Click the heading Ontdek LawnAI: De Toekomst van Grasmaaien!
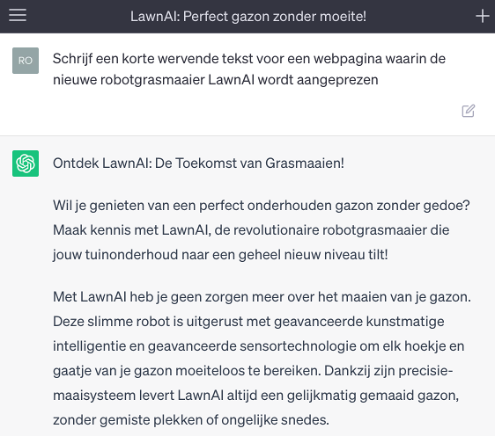495x436 pixels. (x=198, y=163)
